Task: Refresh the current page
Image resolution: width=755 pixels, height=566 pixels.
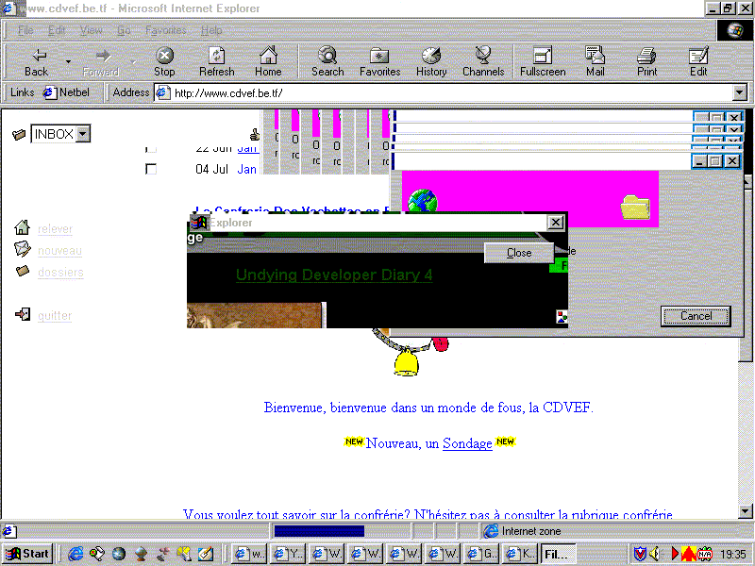Action: pos(216,62)
